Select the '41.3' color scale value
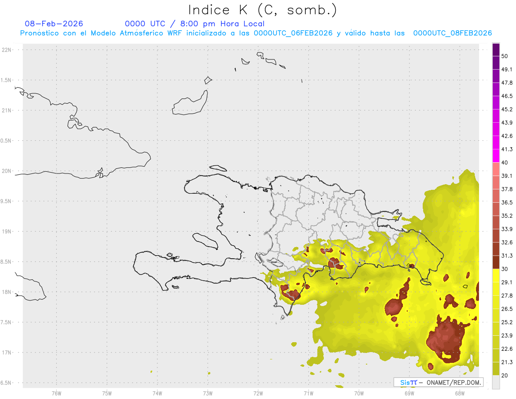 pyautogui.click(x=507, y=149)
